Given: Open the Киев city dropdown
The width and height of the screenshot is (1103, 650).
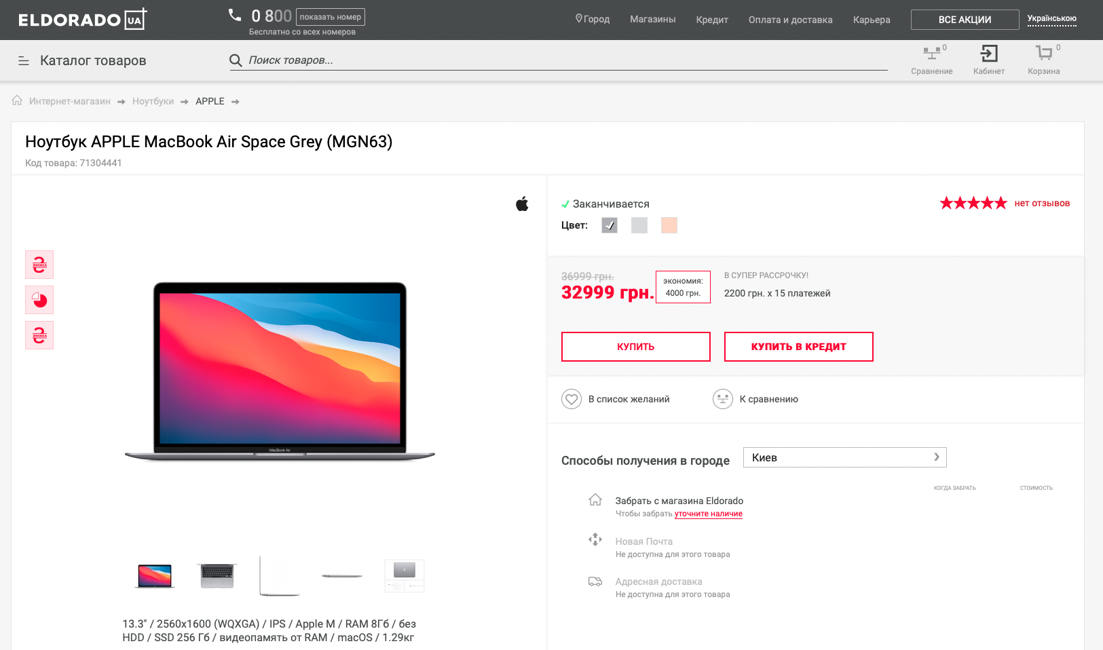Looking at the screenshot, I should click(844, 457).
